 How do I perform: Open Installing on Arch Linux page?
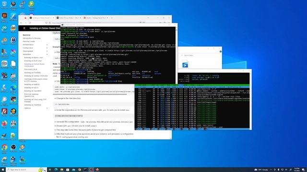pos(33,61)
